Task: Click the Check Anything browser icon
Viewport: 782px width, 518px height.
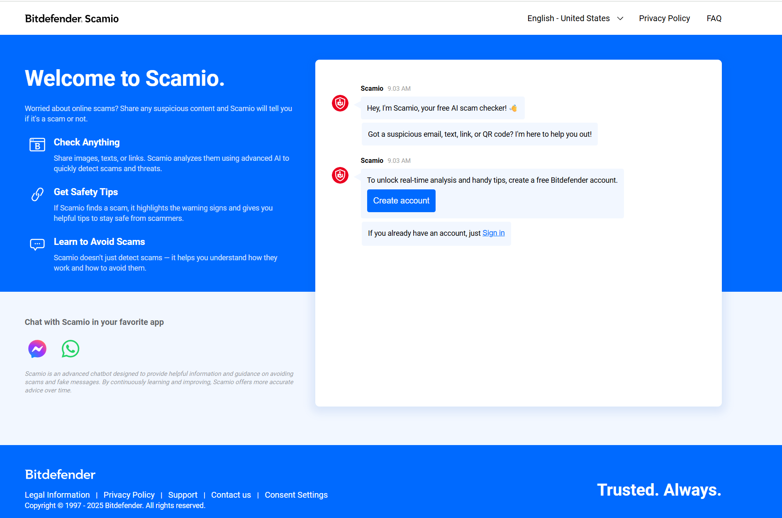Action: pyautogui.click(x=37, y=145)
